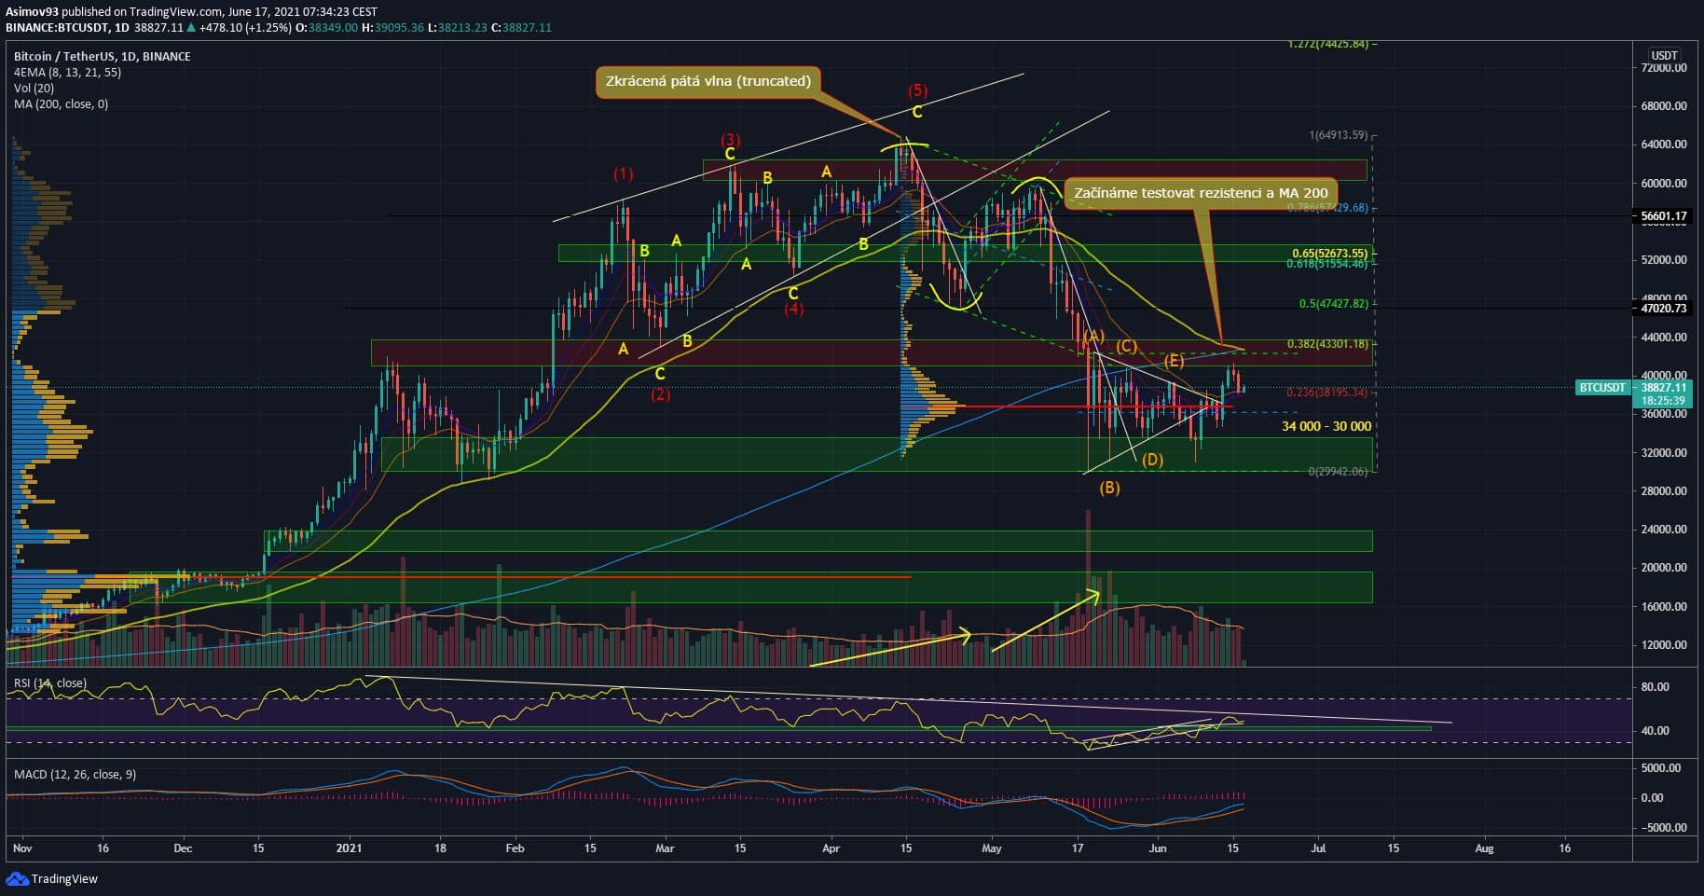Open settings for 4EMA (8, 13, 21, 55) indicator
This screenshot has height=896, width=1704.
click(x=67, y=73)
